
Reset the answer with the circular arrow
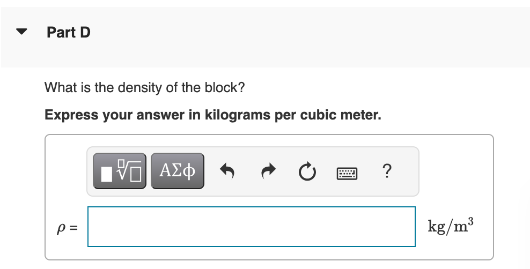(307, 171)
